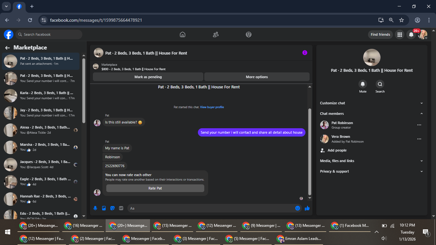Open the Windows Start menu
The height and width of the screenshot is (245, 436).
coord(8,232)
